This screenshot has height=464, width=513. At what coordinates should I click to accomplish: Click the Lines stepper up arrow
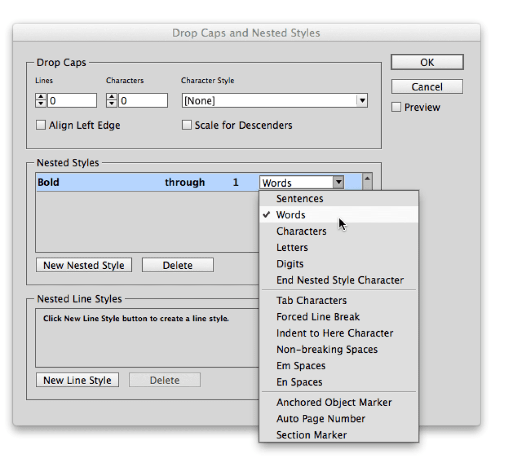[41, 96]
